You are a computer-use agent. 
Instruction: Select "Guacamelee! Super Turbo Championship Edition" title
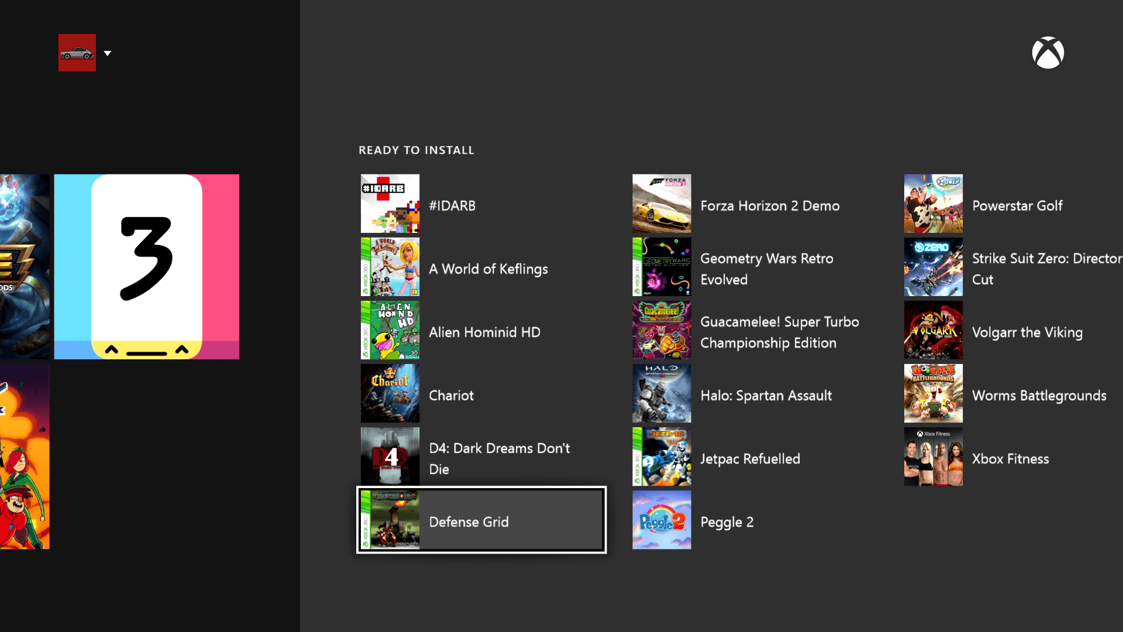click(x=780, y=332)
